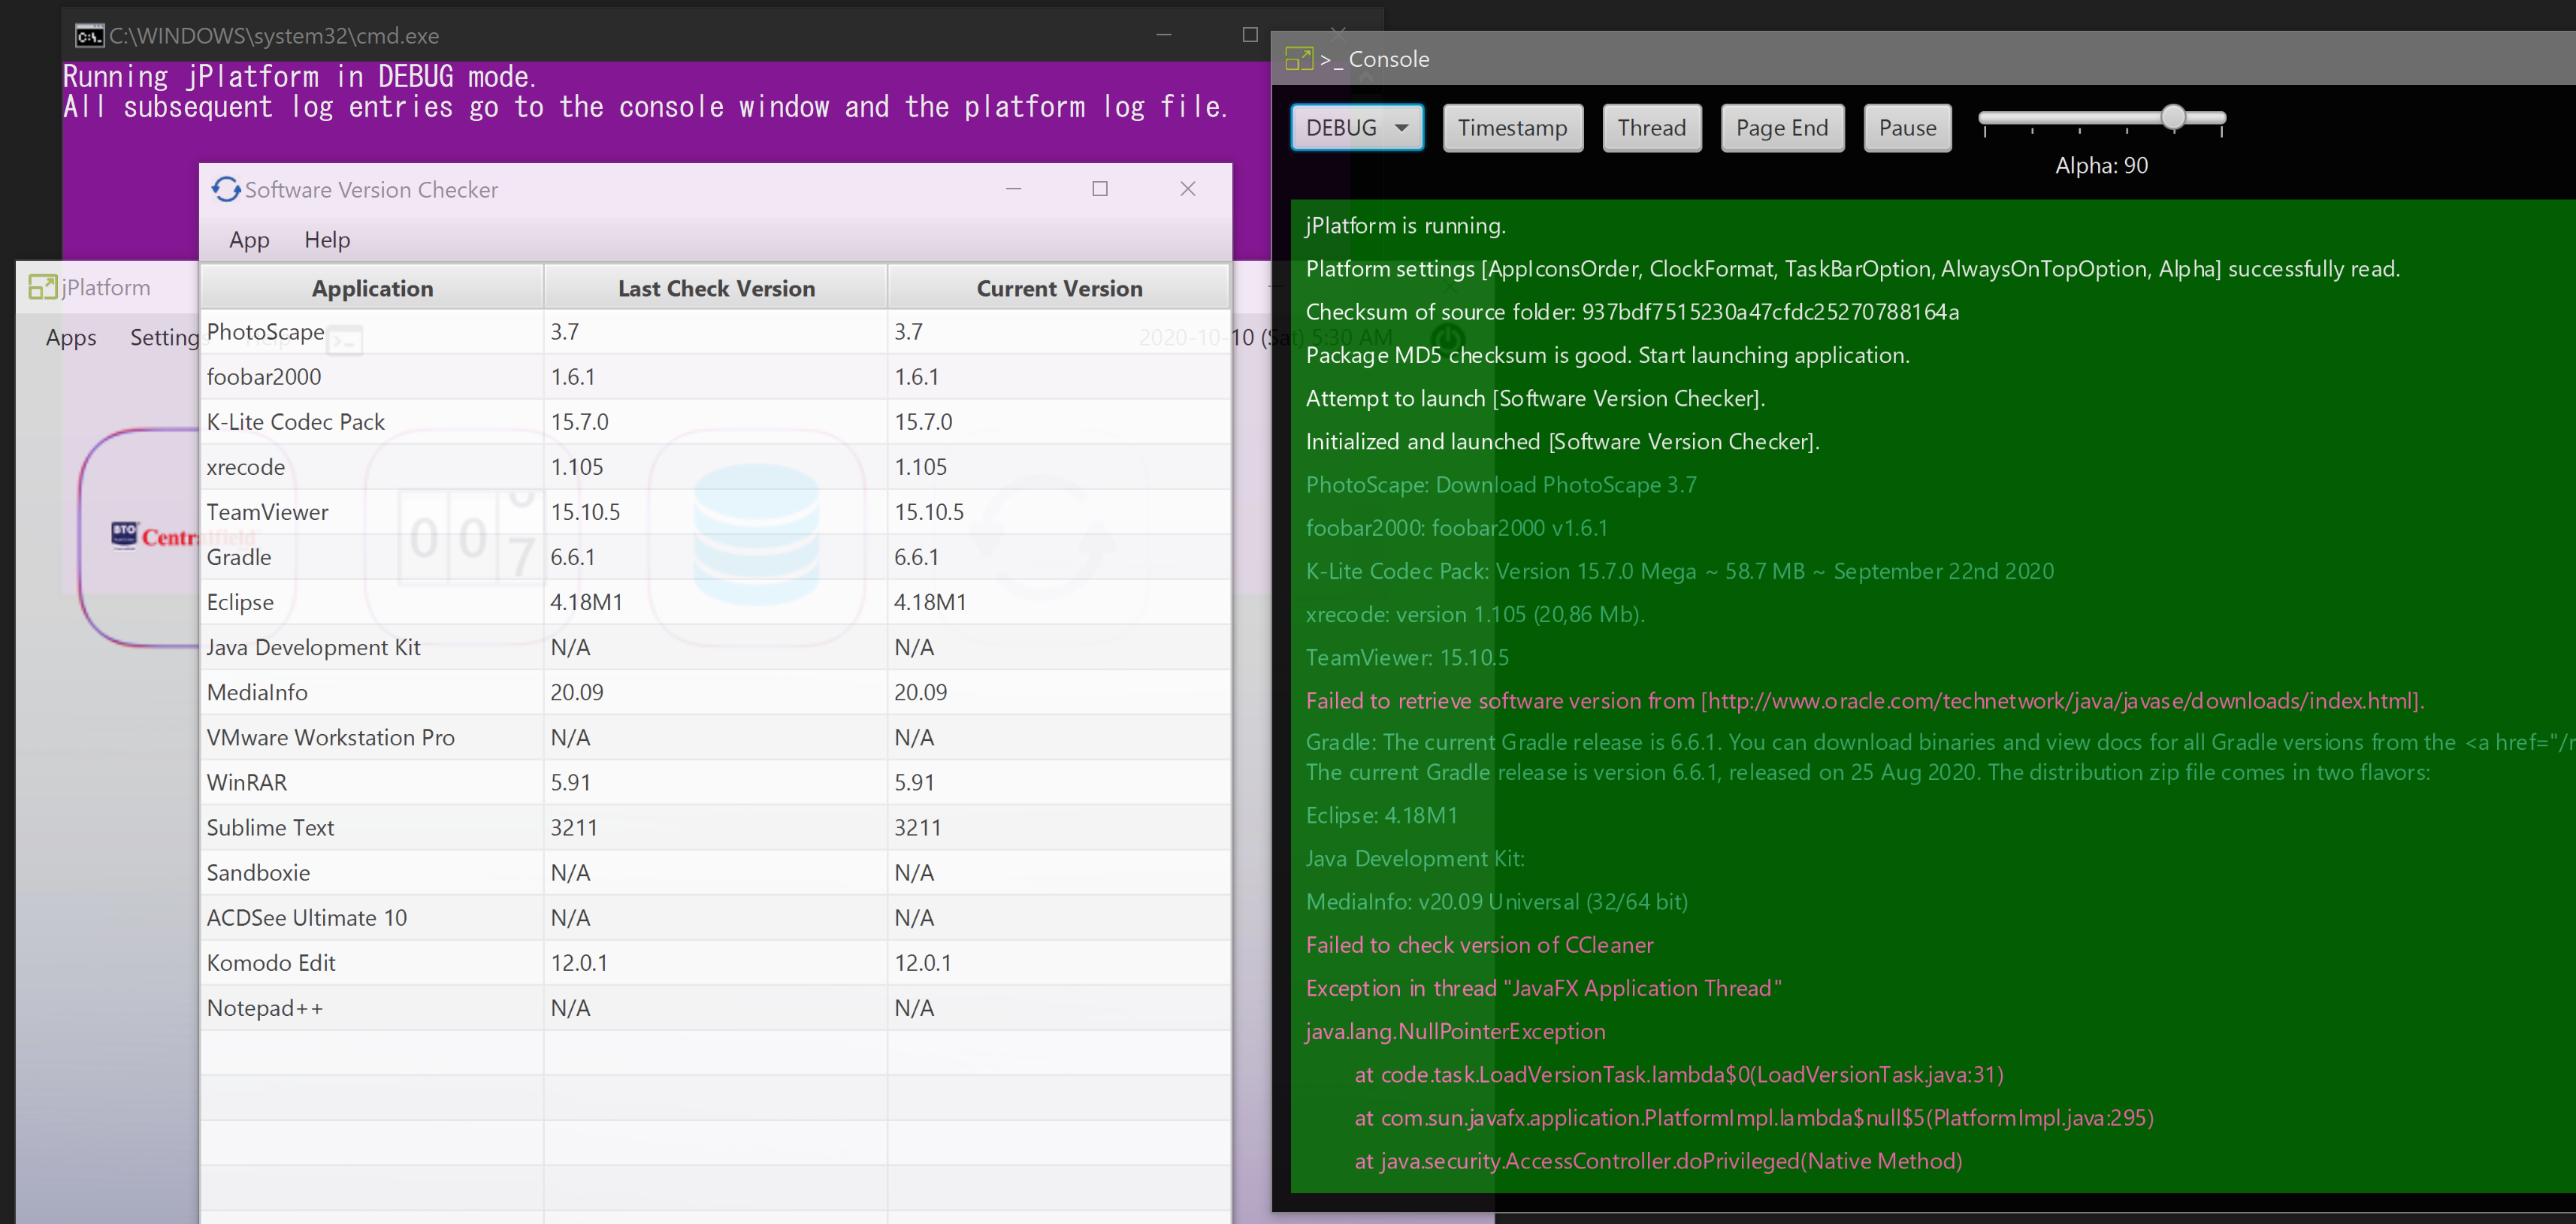Close the Software Version Checker window
The height and width of the screenshot is (1224, 2576).
click(x=1187, y=189)
